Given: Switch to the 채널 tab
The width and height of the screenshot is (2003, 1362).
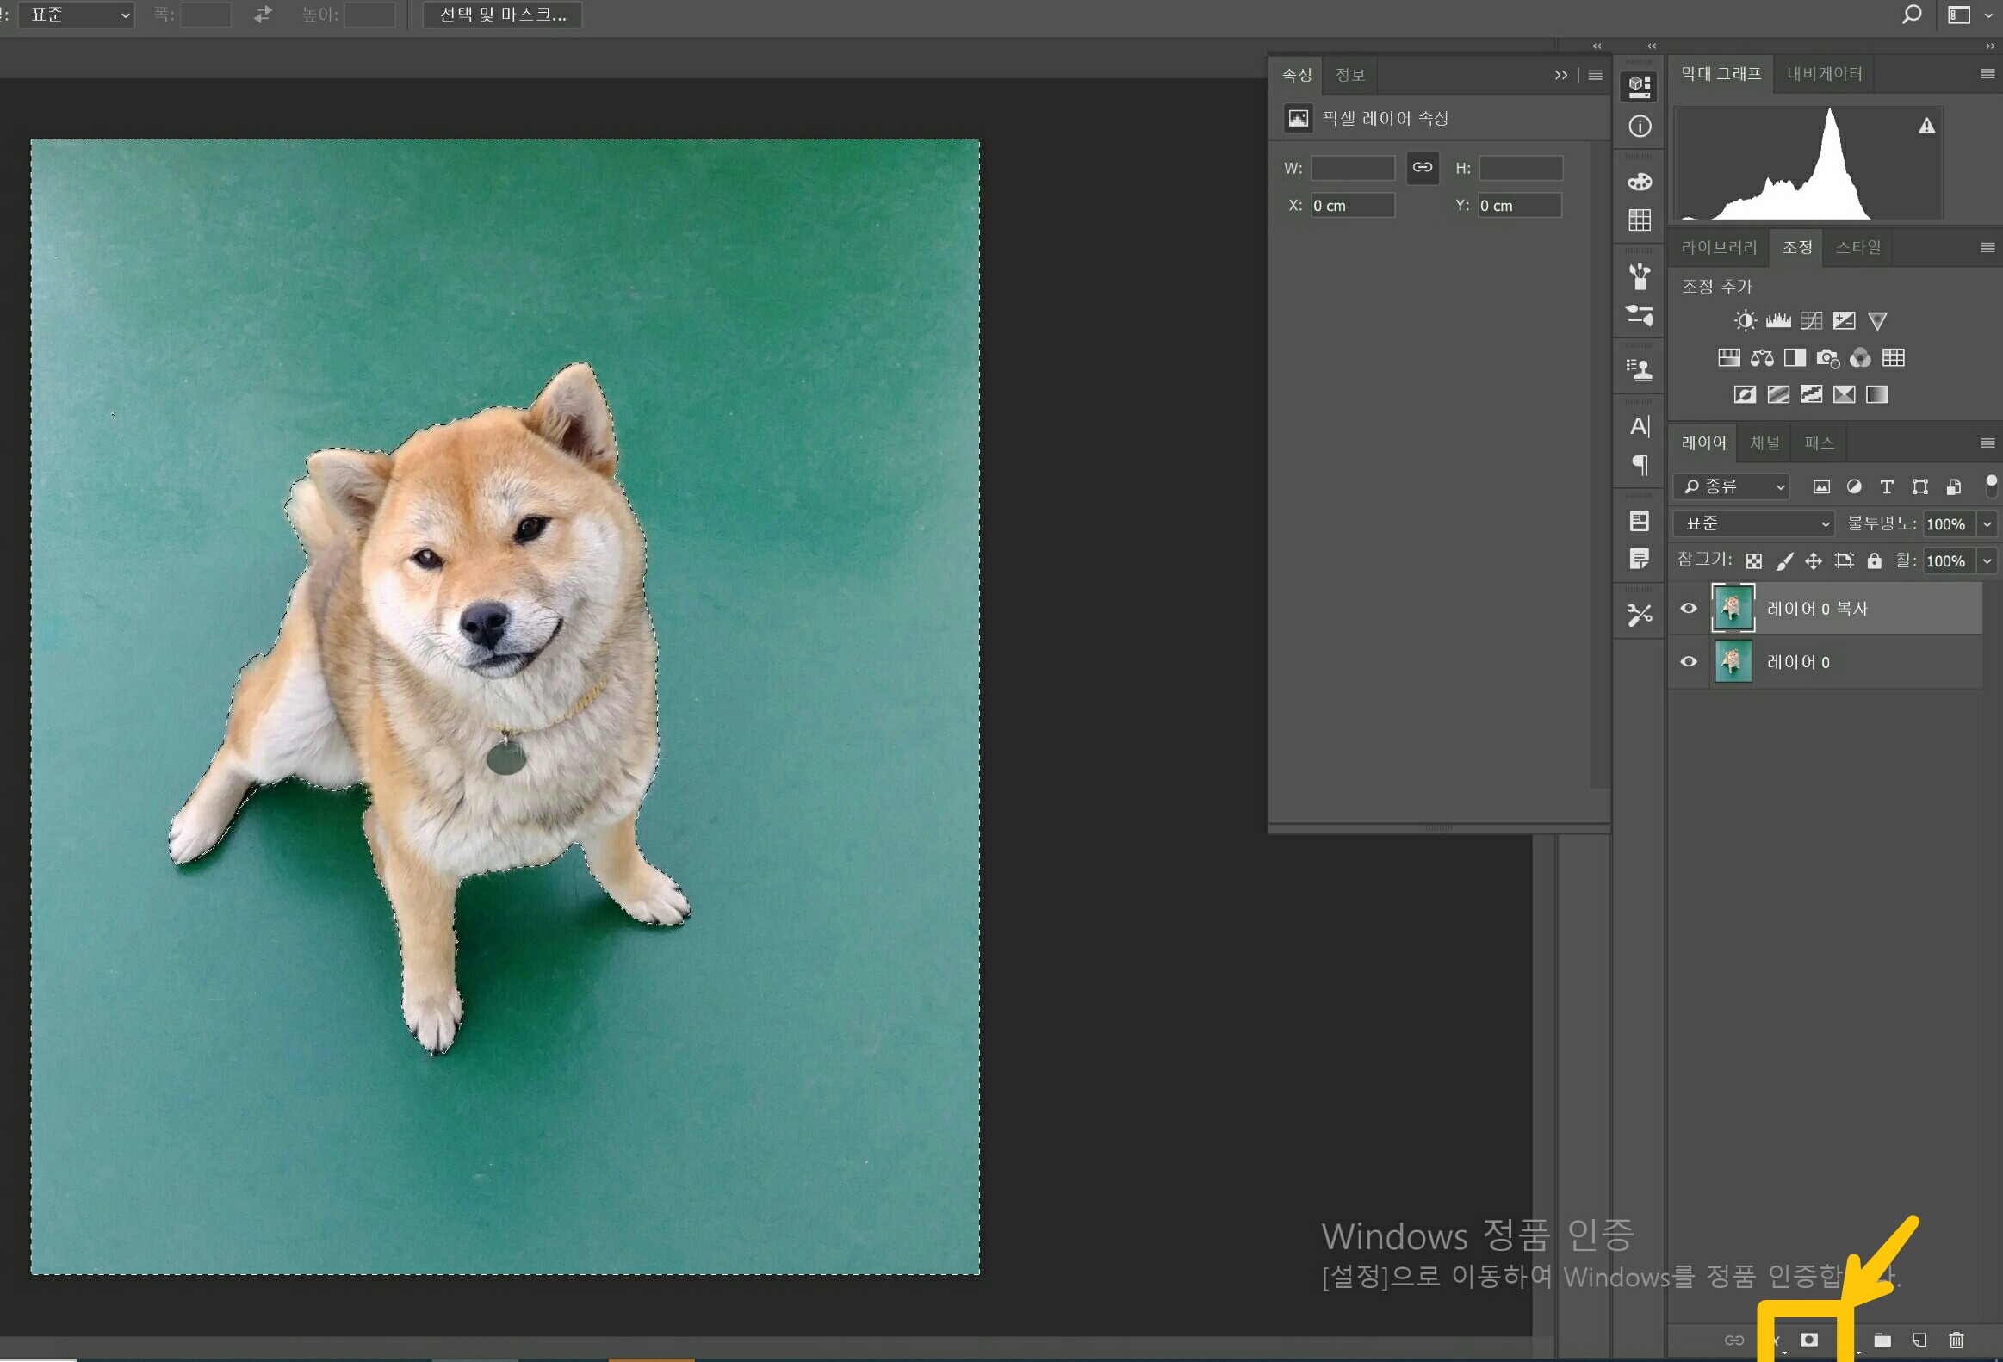Looking at the screenshot, I should [1764, 443].
